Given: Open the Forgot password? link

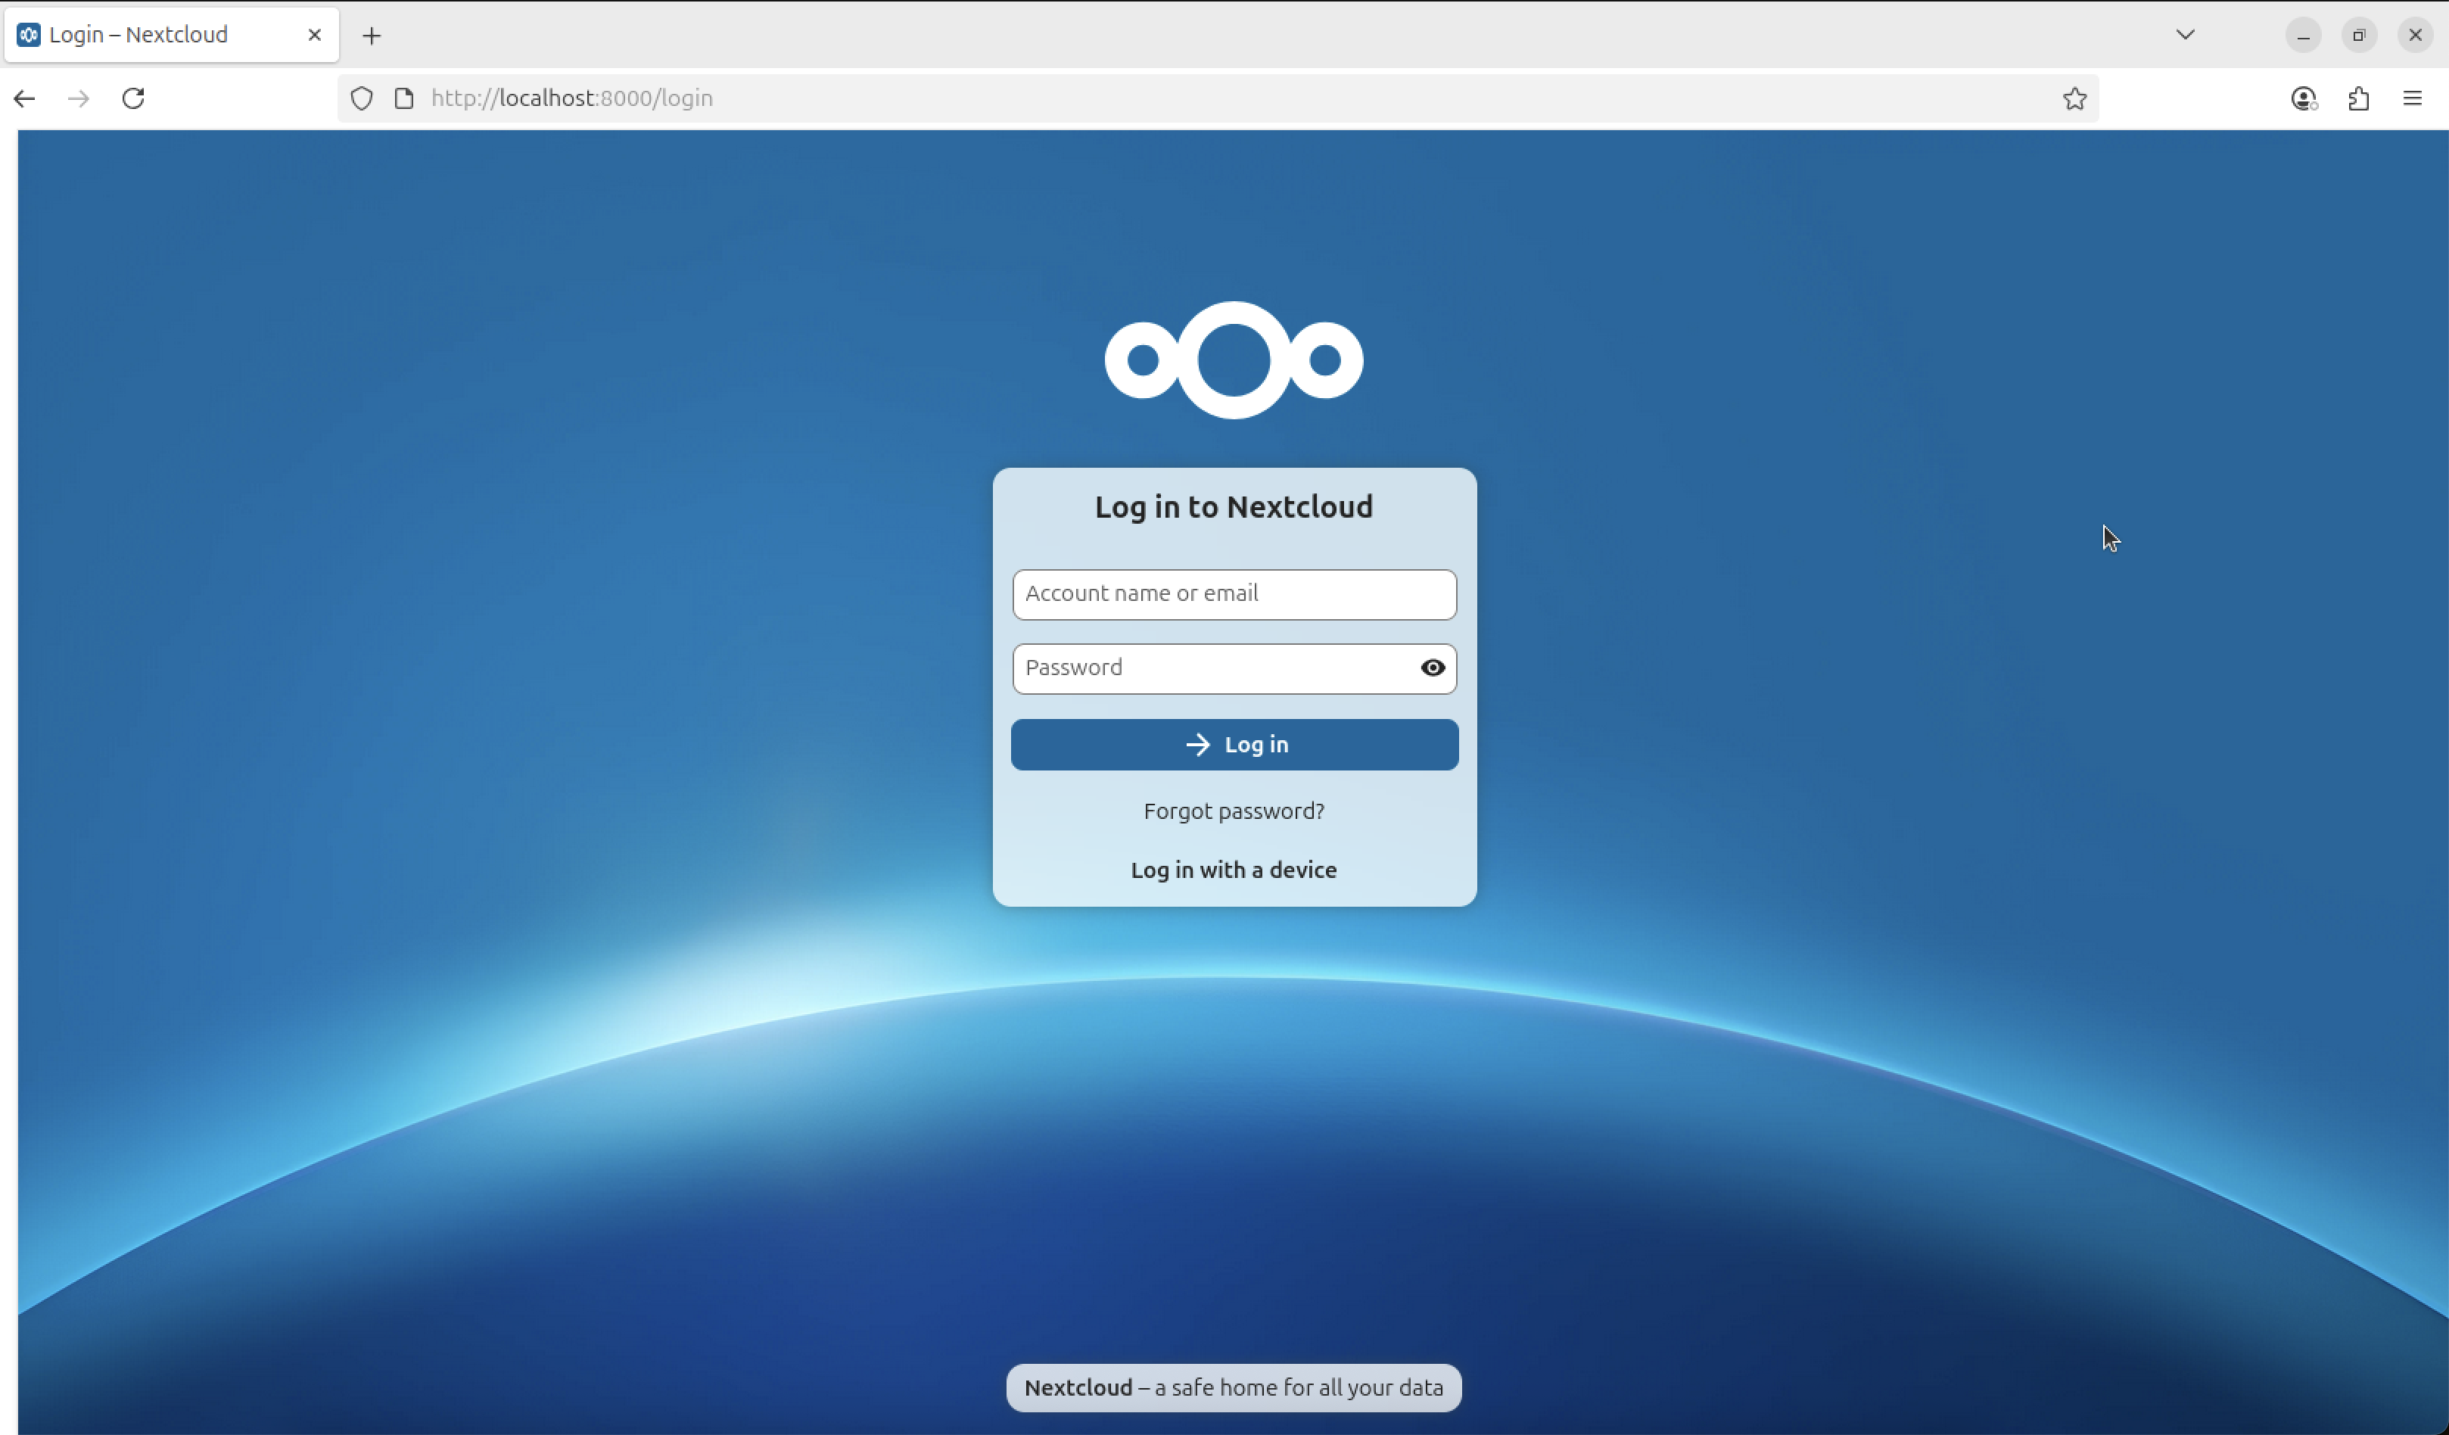Looking at the screenshot, I should tap(1234, 811).
